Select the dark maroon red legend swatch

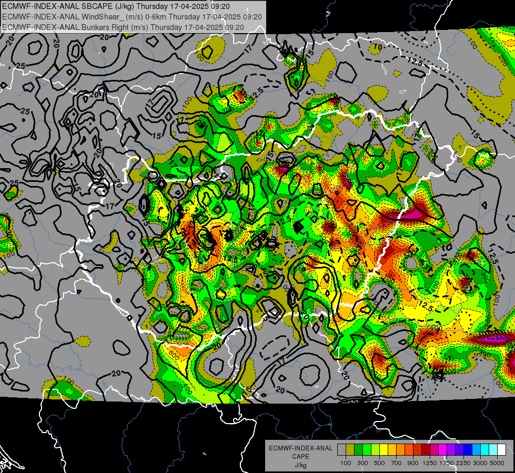[x=426, y=449]
